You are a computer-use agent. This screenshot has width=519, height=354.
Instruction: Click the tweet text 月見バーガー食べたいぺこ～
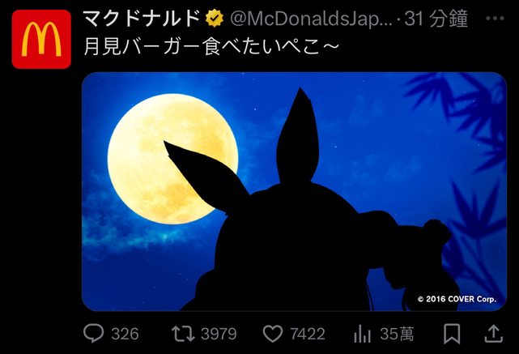point(212,47)
